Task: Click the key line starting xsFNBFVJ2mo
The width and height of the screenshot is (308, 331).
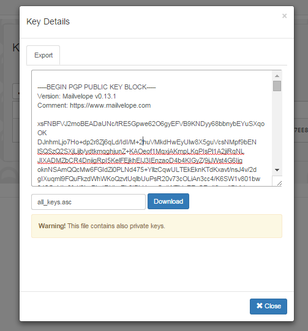Action: (x=151, y=124)
